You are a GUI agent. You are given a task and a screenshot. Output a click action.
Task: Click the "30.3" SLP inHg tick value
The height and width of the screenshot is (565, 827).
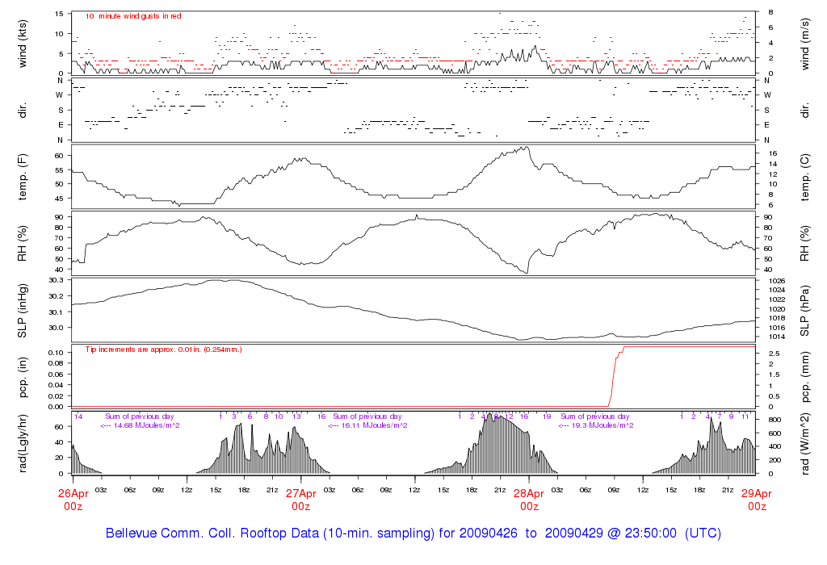coord(56,280)
